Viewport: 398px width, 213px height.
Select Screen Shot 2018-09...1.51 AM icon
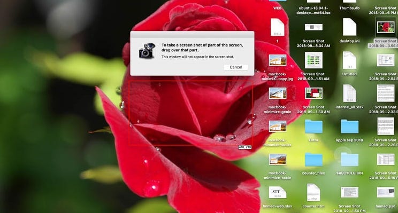click(x=313, y=60)
